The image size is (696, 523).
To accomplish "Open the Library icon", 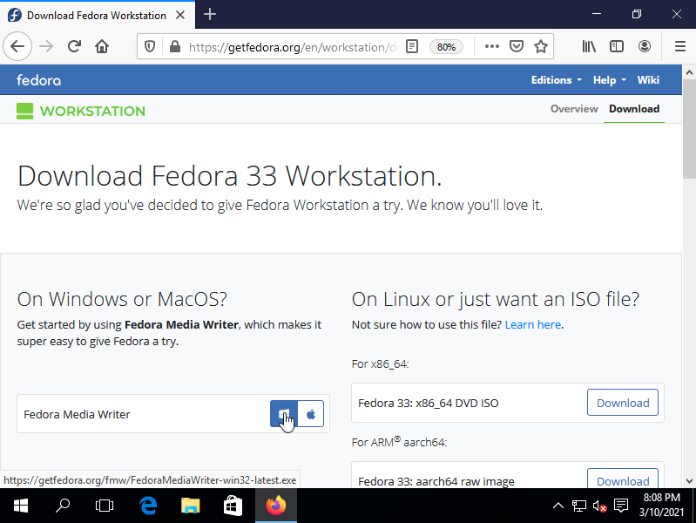I will pyautogui.click(x=589, y=46).
